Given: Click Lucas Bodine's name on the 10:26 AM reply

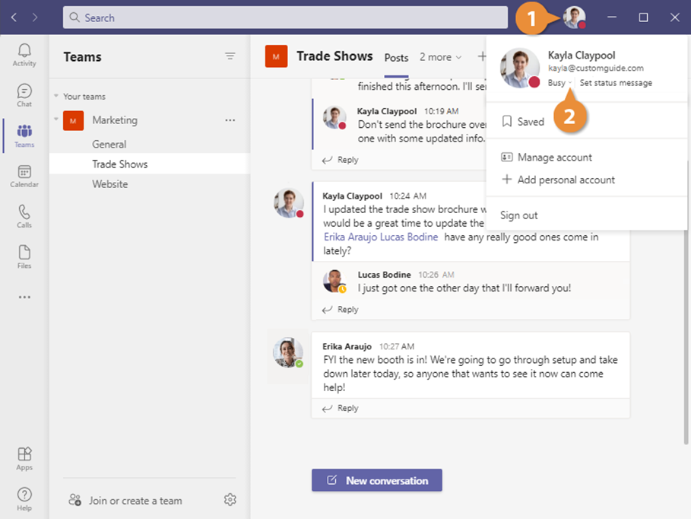Looking at the screenshot, I should (385, 275).
